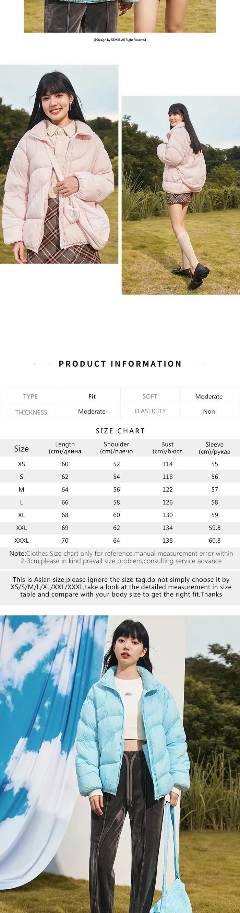The height and width of the screenshot is (913, 240).
Task: Click the THICKNESS label cell
Action: (31, 412)
